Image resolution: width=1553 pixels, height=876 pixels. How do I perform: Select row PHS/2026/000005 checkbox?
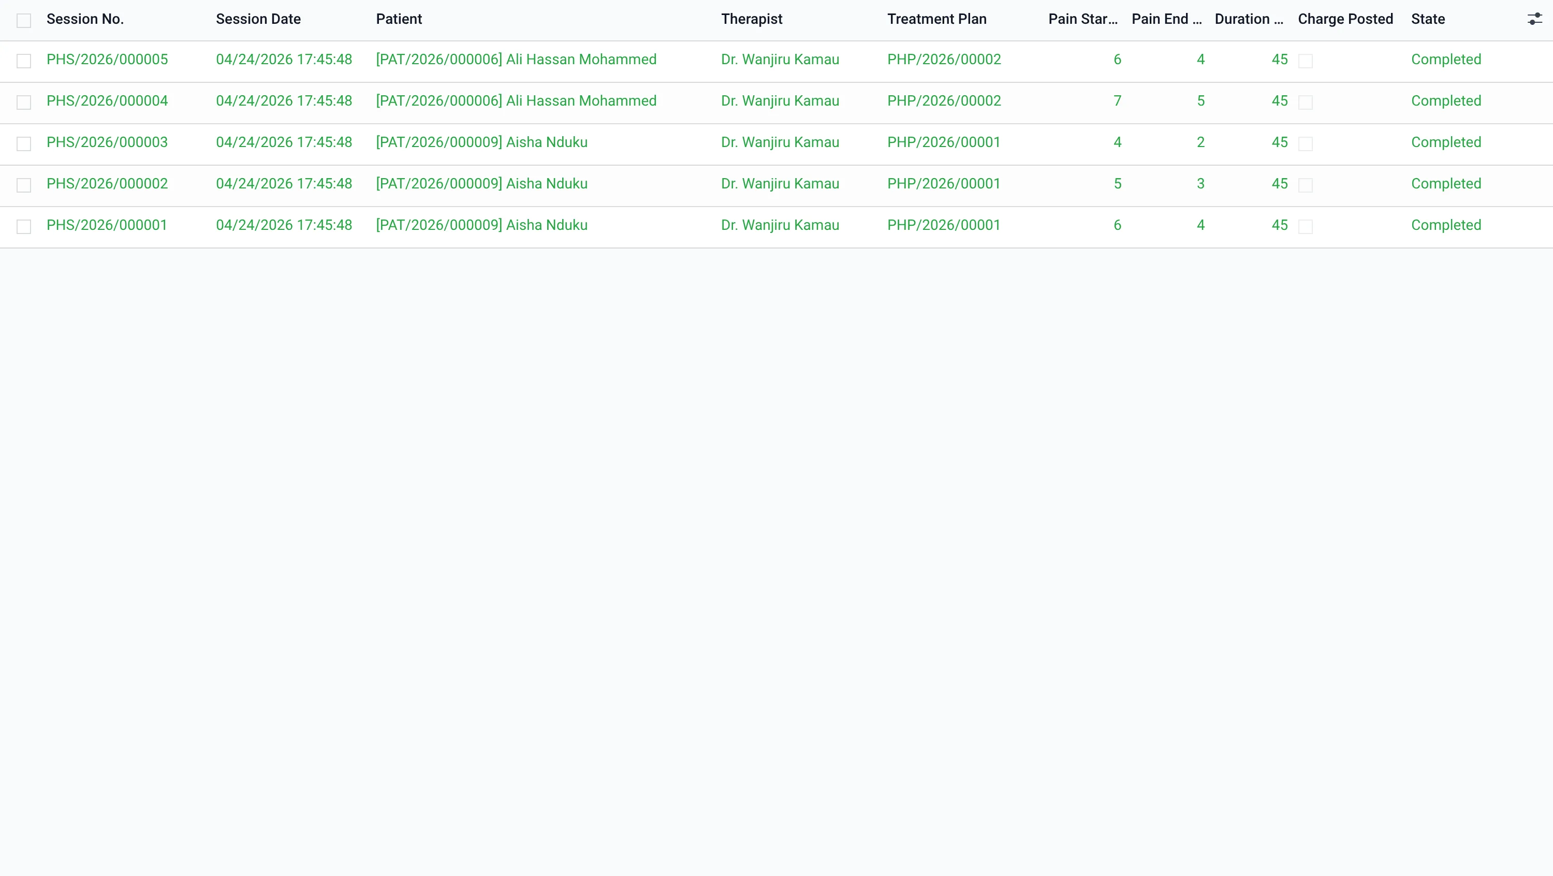[x=23, y=61]
